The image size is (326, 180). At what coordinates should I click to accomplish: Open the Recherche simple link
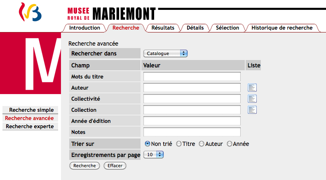pyautogui.click(x=31, y=110)
